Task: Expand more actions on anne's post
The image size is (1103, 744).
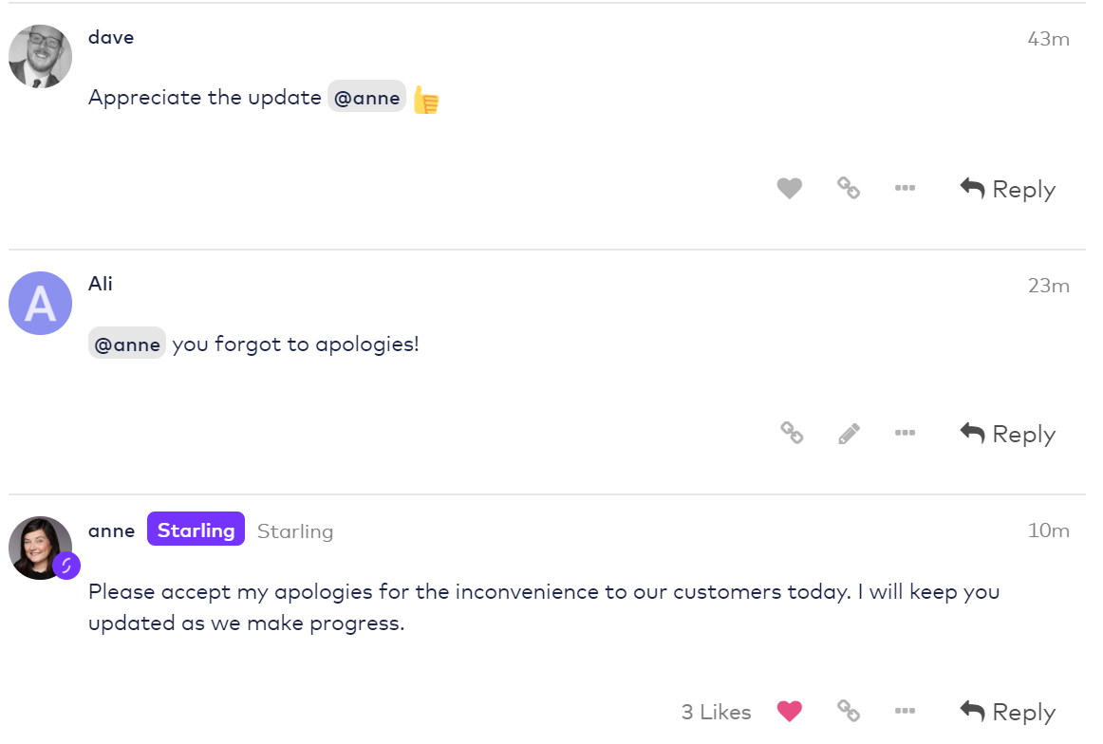Action: pos(905,711)
